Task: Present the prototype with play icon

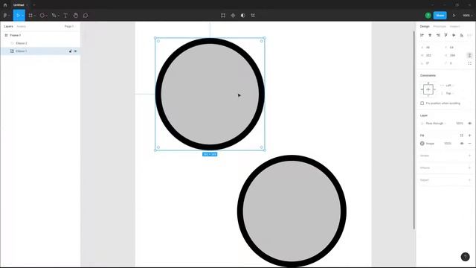Action: (454, 15)
